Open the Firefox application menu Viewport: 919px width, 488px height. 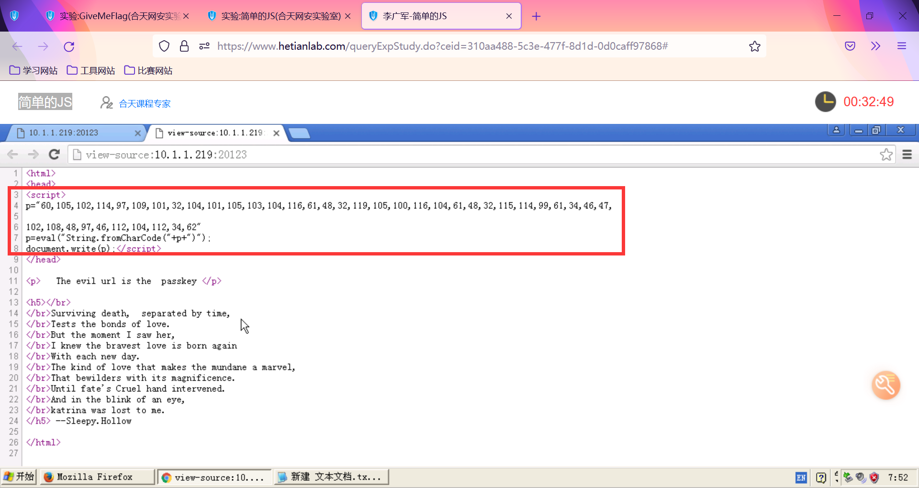902,46
